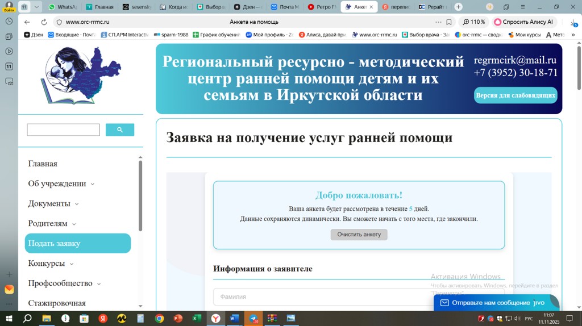
Task: Expand the "Документы" submenu
Action: pos(77,204)
